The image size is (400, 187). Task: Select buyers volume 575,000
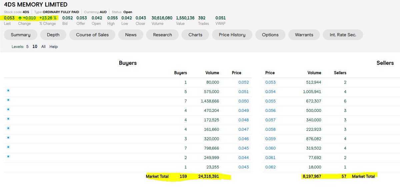coord(211,91)
